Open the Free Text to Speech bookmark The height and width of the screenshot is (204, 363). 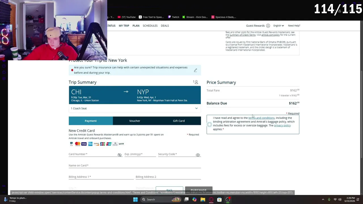[x=151, y=17]
